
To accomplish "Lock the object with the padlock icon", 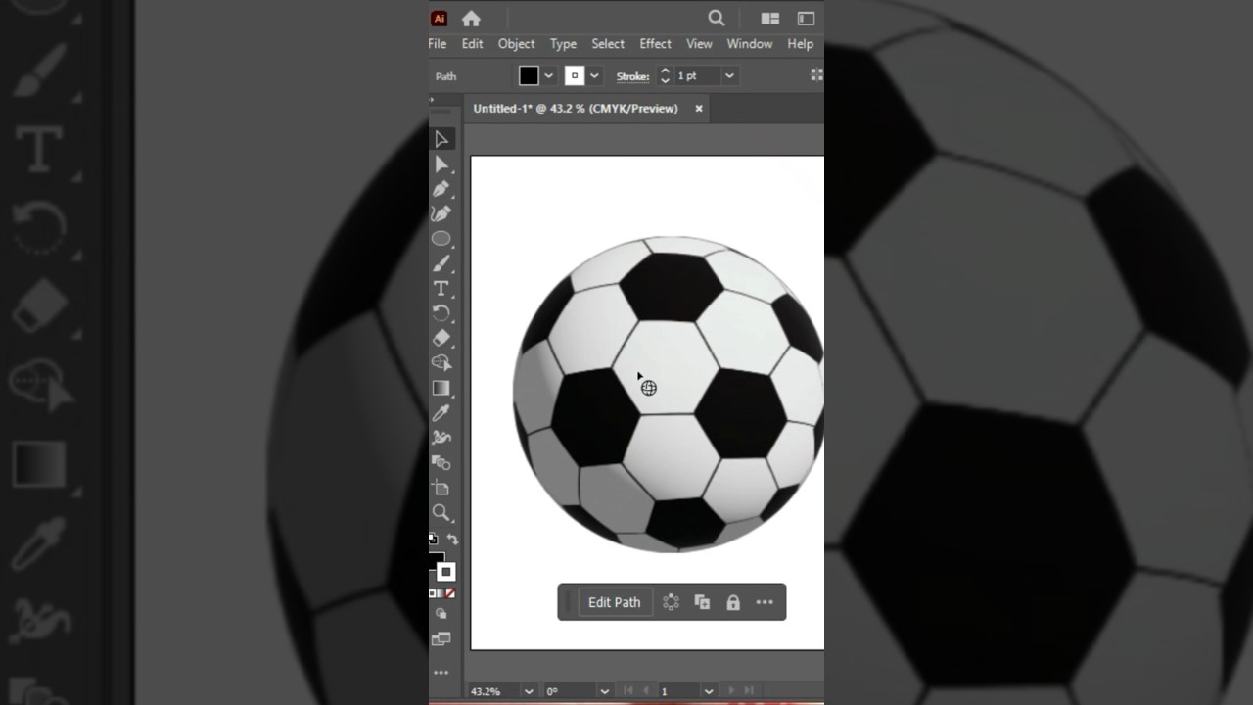I will 733,602.
